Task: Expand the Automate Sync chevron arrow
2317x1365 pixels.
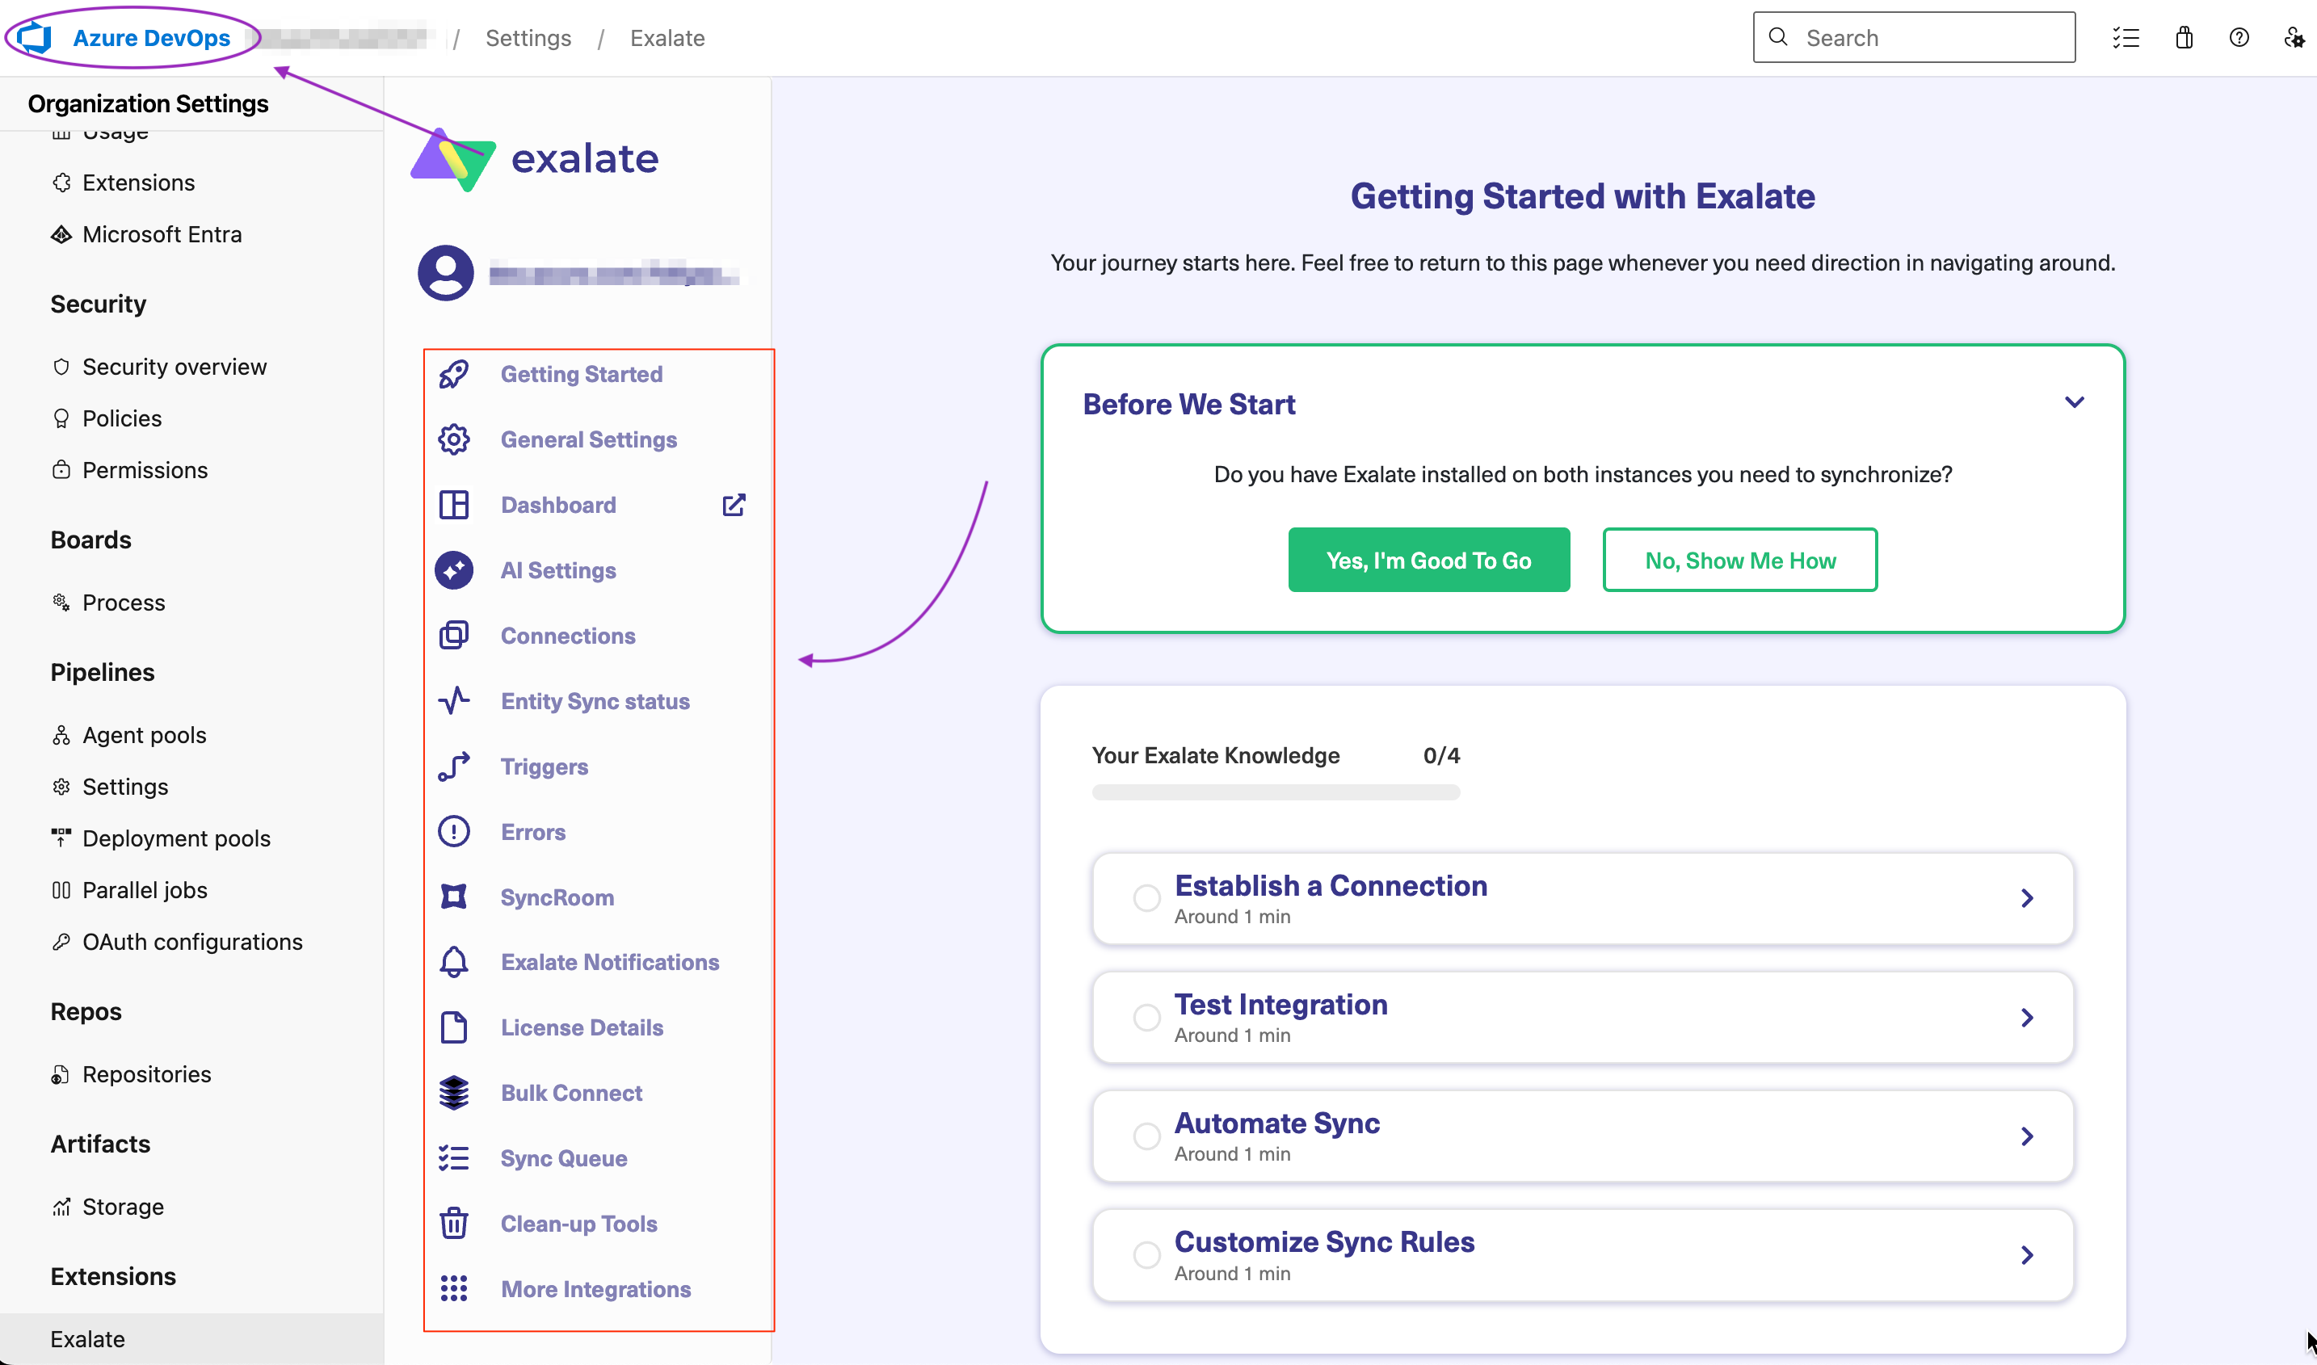Action: (x=2026, y=1136)
